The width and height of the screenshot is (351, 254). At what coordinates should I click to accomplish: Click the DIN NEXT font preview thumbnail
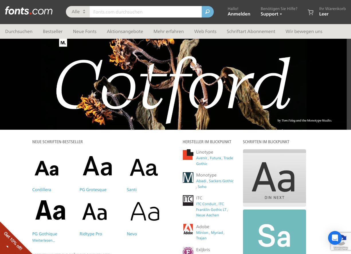click(x=274, y=177)
